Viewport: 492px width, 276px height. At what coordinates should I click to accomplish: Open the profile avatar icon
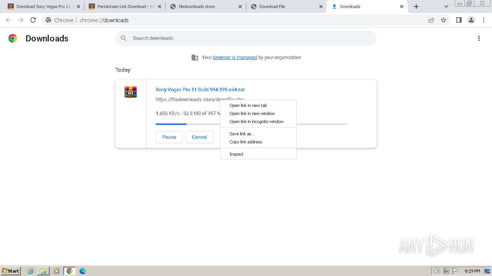coord(471,20)
